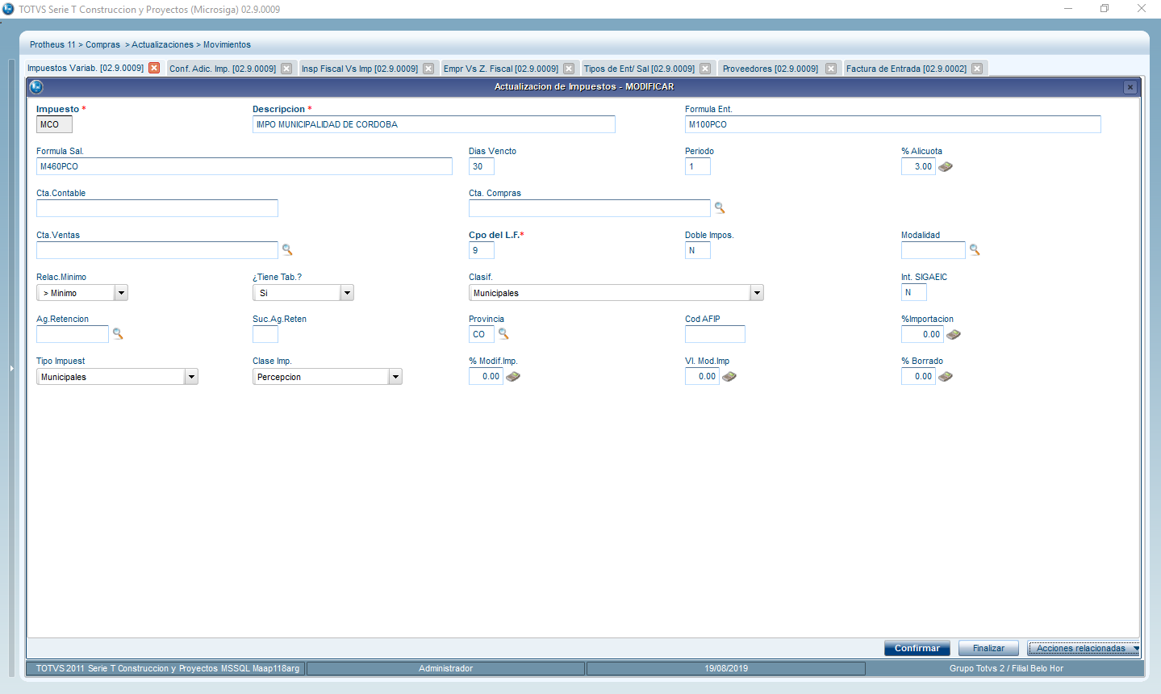1161x694 pixels.
Task: Click the % Alicuota value field
Action: pyautogui.click(x=918, y=166)
